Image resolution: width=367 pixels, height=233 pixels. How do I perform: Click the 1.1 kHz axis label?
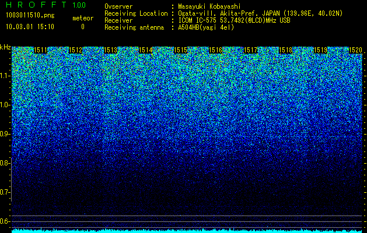coord(5,76)
